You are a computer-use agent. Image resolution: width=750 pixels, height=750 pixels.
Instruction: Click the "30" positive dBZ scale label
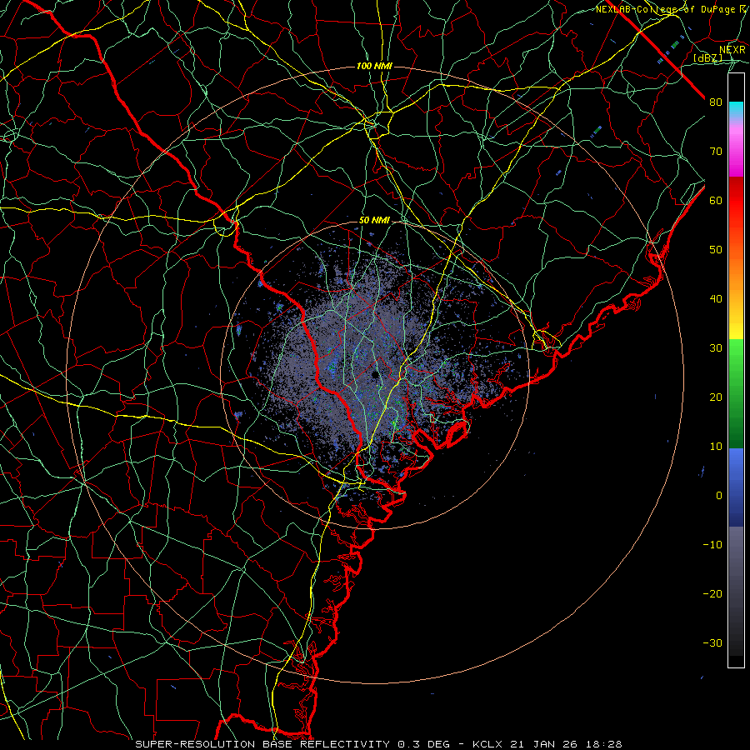[716, 348]
